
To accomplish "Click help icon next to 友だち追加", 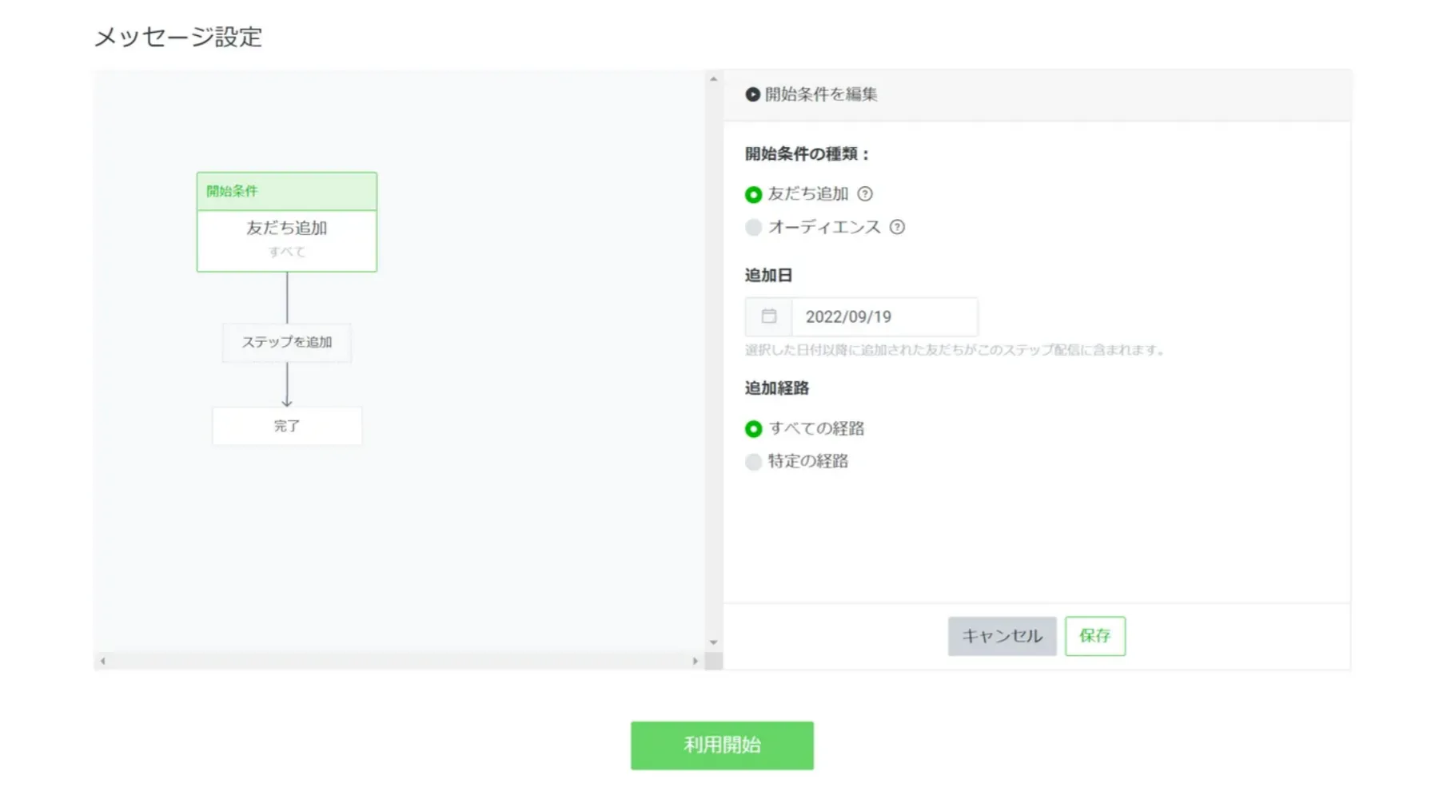I will pyautogui.click(x=865, y=194).
